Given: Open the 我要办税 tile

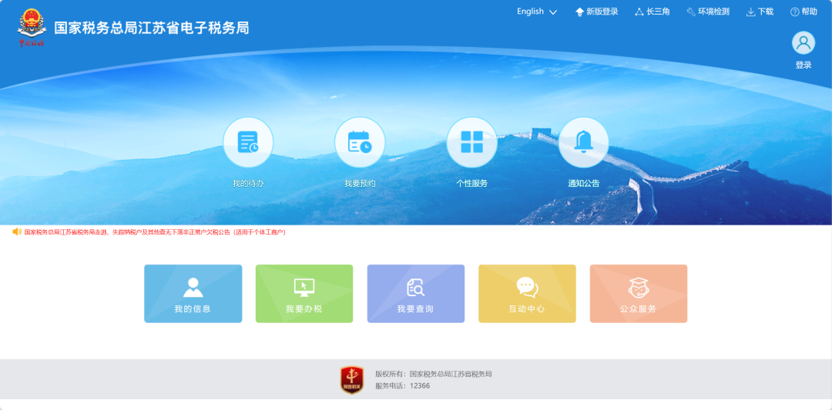Looking at the screenshot, I should point(304,294).
